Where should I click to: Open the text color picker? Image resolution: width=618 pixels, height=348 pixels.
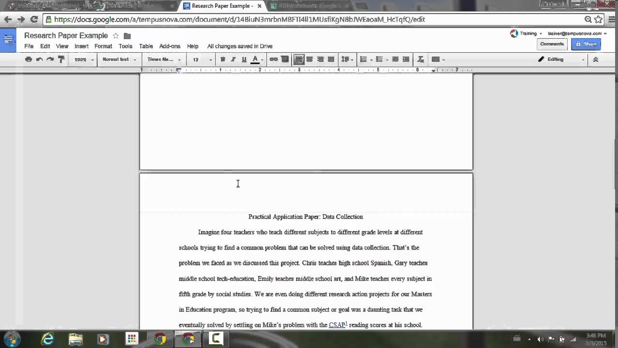(257, 59)
